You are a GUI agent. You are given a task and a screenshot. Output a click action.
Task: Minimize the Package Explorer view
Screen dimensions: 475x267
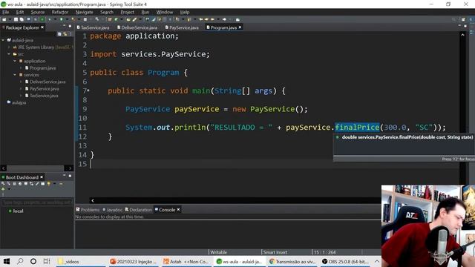[65, 26]
